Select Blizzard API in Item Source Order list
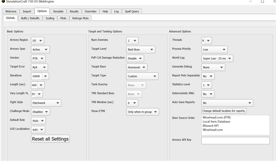Viewport: 276px width, 161px height. click(210, 126)
